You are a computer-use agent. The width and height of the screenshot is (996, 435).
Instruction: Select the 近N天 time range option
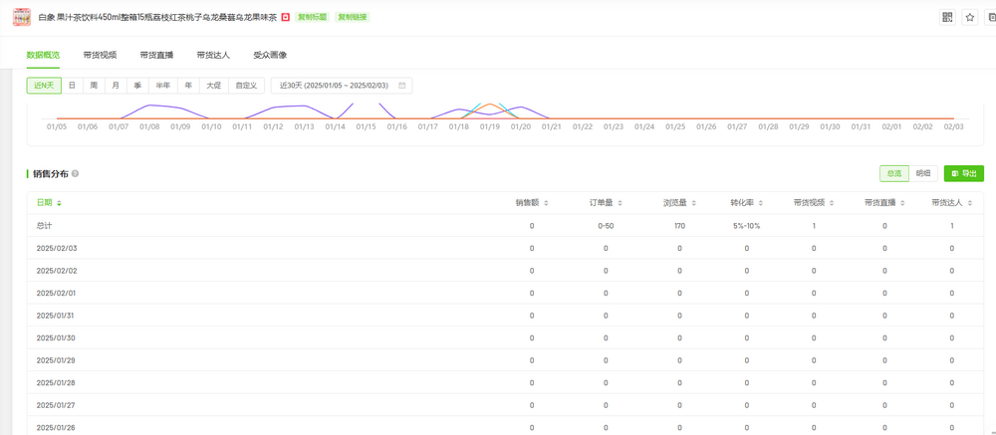click(x=44, y=86)
